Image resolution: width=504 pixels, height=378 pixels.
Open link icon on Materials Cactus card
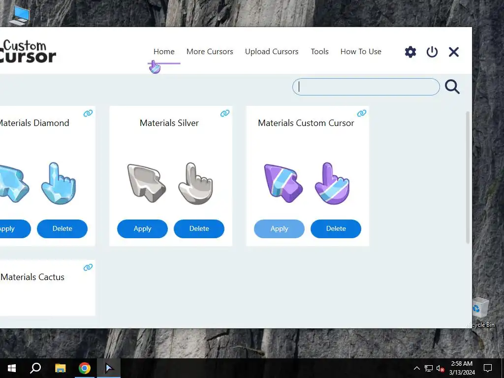[x=88, y=267]
